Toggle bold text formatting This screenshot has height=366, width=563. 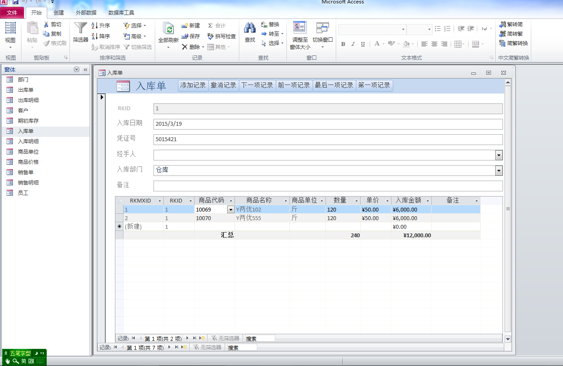point(343,44)
